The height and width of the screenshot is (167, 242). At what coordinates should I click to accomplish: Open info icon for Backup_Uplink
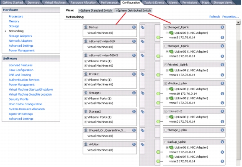pos(222,142)
